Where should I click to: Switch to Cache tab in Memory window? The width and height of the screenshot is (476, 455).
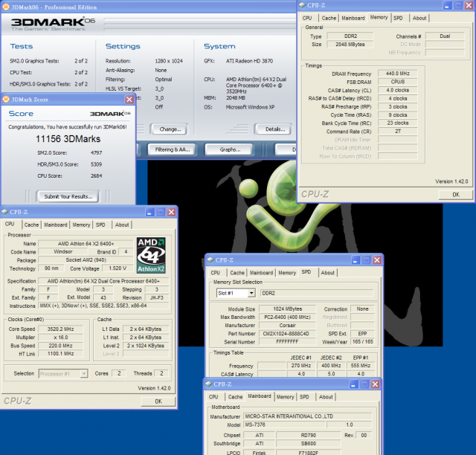click(x=329, y=18)
